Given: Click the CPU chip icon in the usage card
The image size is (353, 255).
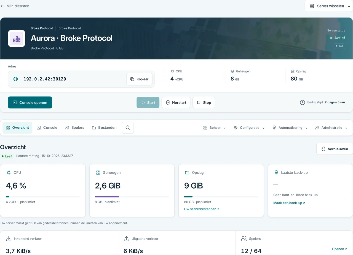Looking at the screenshot, I should 9,173.
